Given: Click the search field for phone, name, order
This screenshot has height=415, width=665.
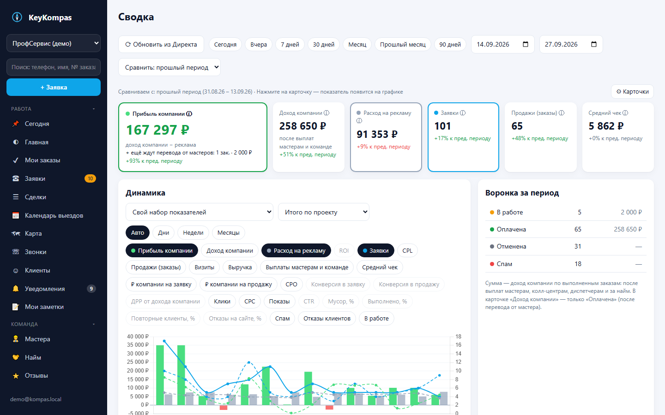Looking at the screenshot, I should coord(54,67).
